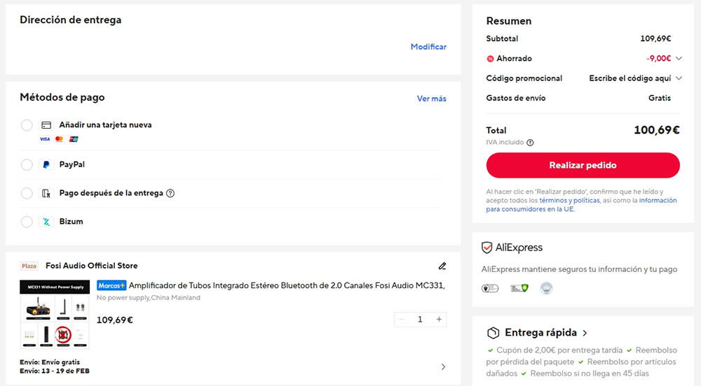Click the info icon next to IVA incluido

click(x=530, y=143)
